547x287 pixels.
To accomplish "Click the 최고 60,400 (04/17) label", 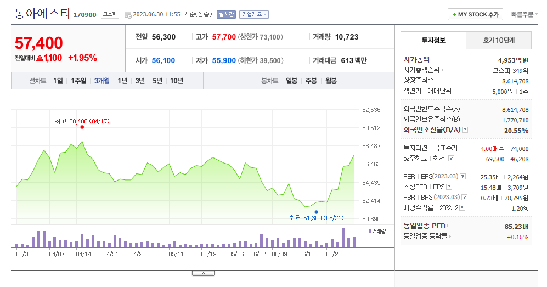I will click(x=82, y=121).
